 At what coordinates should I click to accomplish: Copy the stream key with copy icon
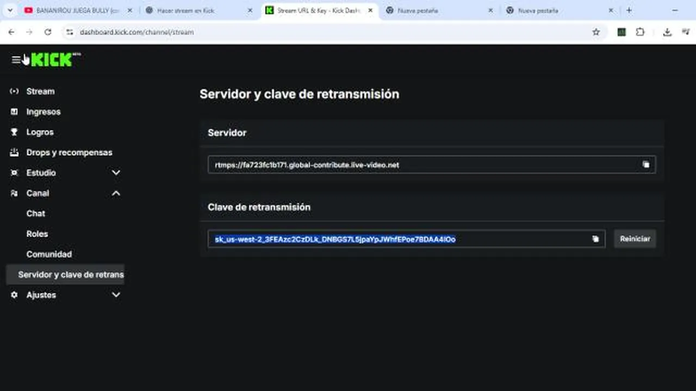tap(595, 239)
